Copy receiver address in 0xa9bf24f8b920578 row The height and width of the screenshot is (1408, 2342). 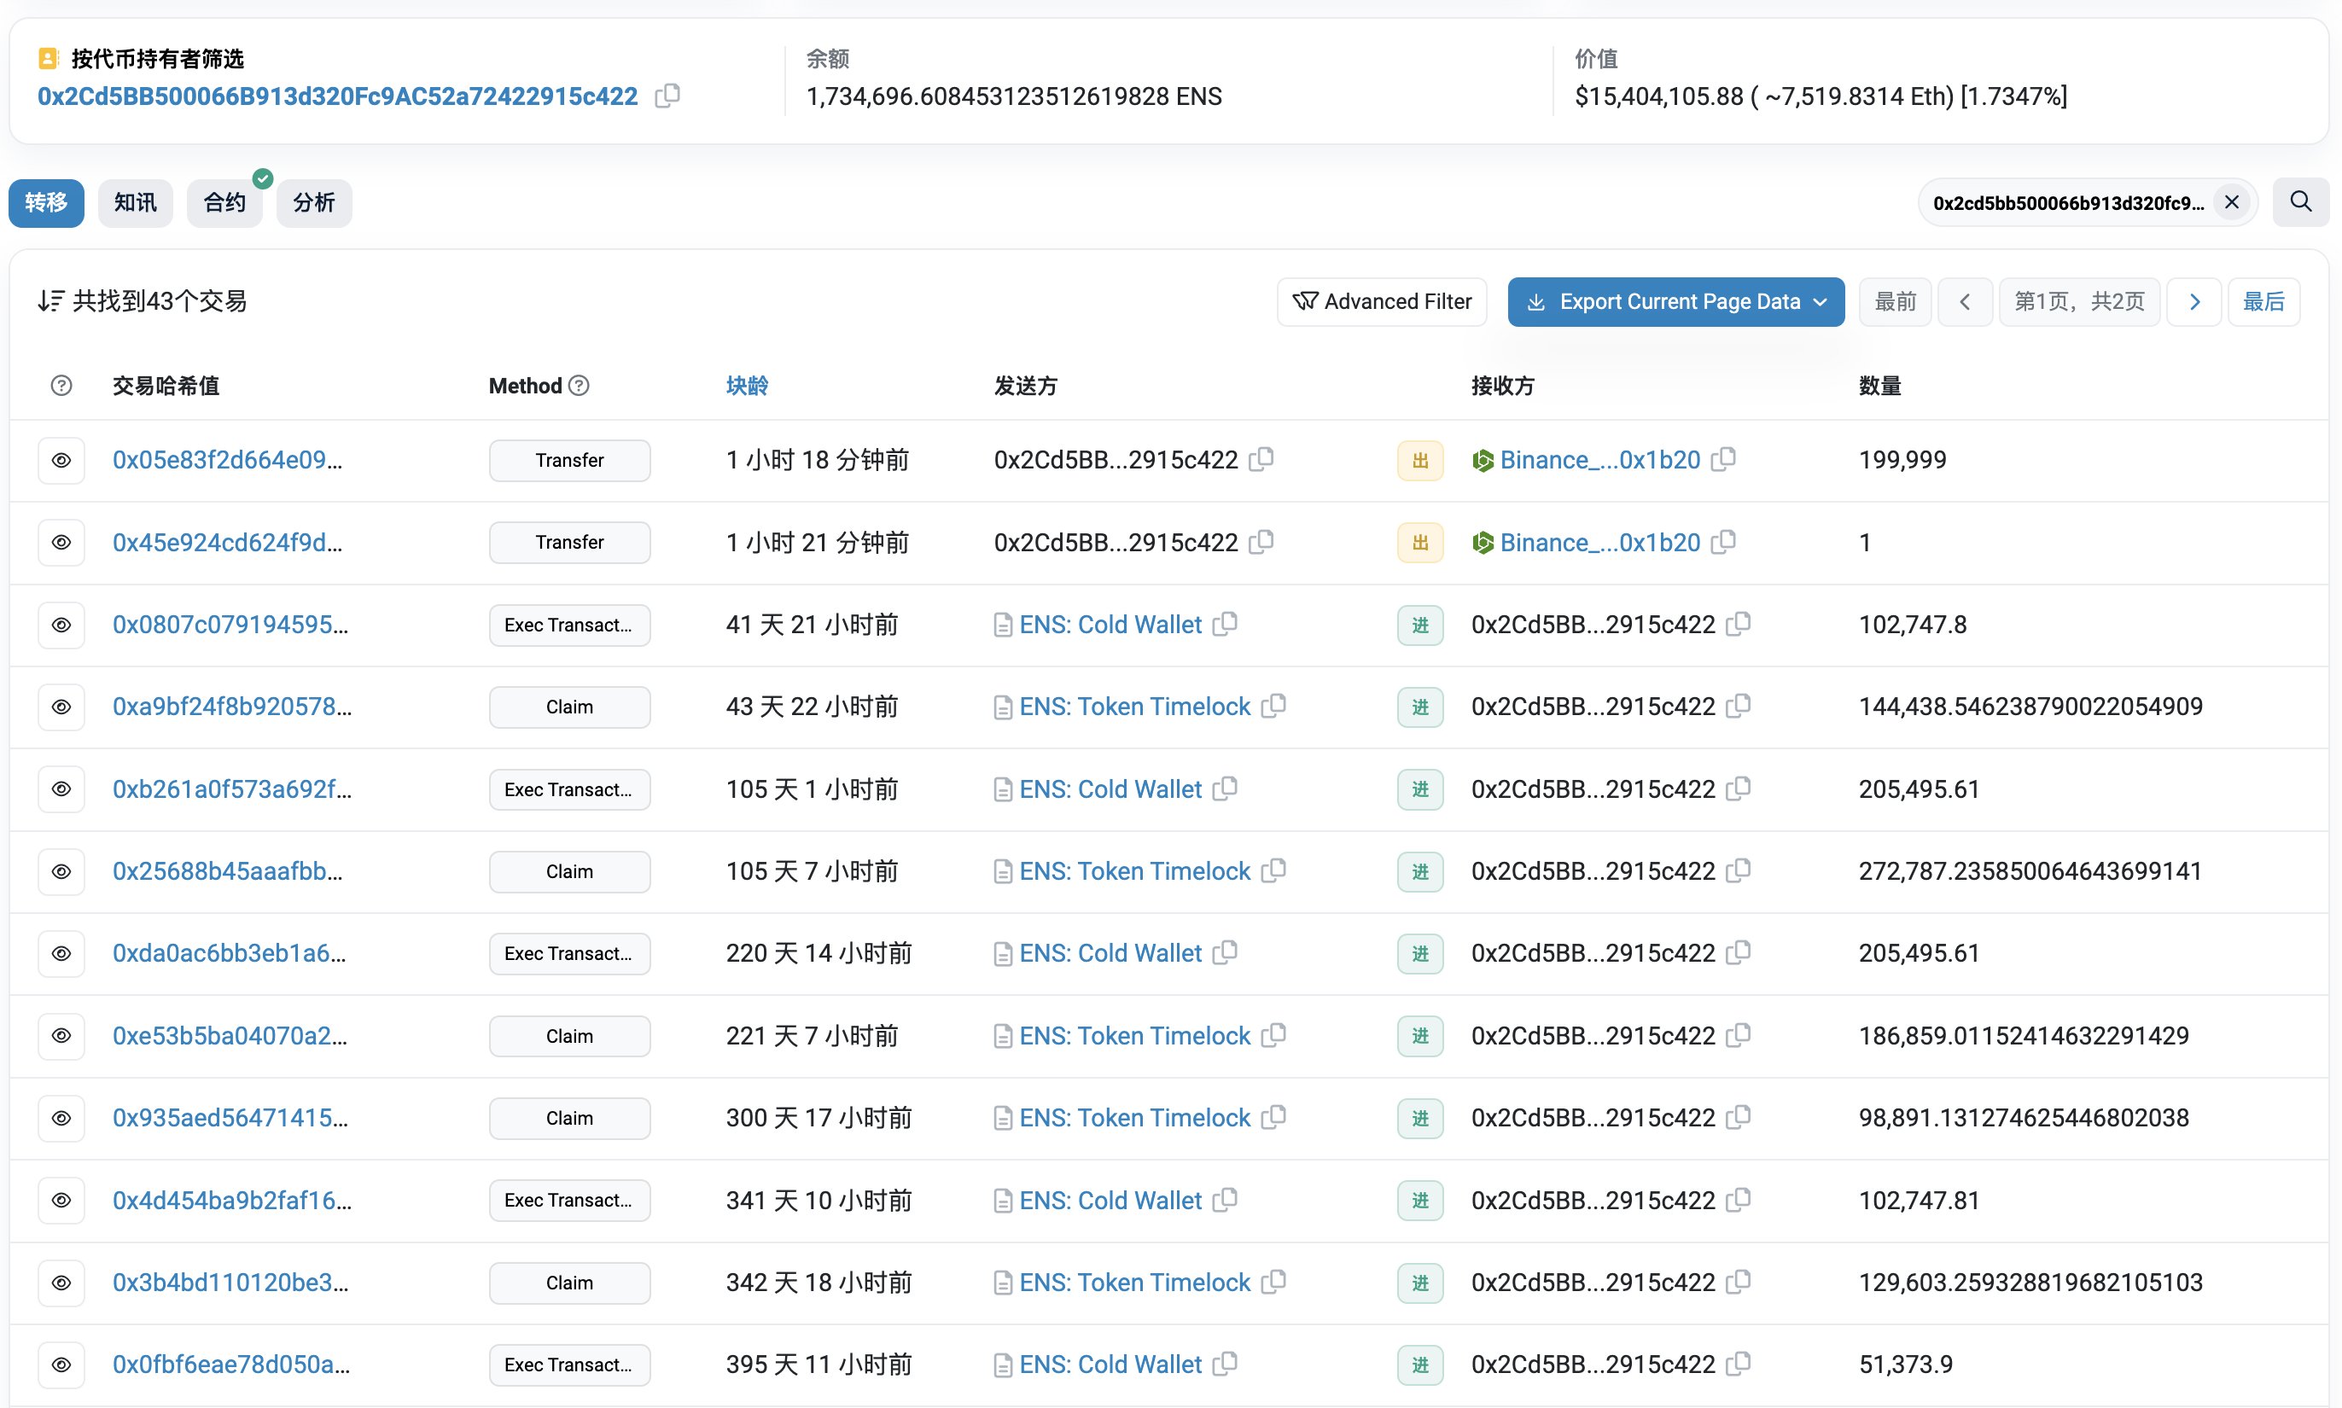pos(1739,706)
